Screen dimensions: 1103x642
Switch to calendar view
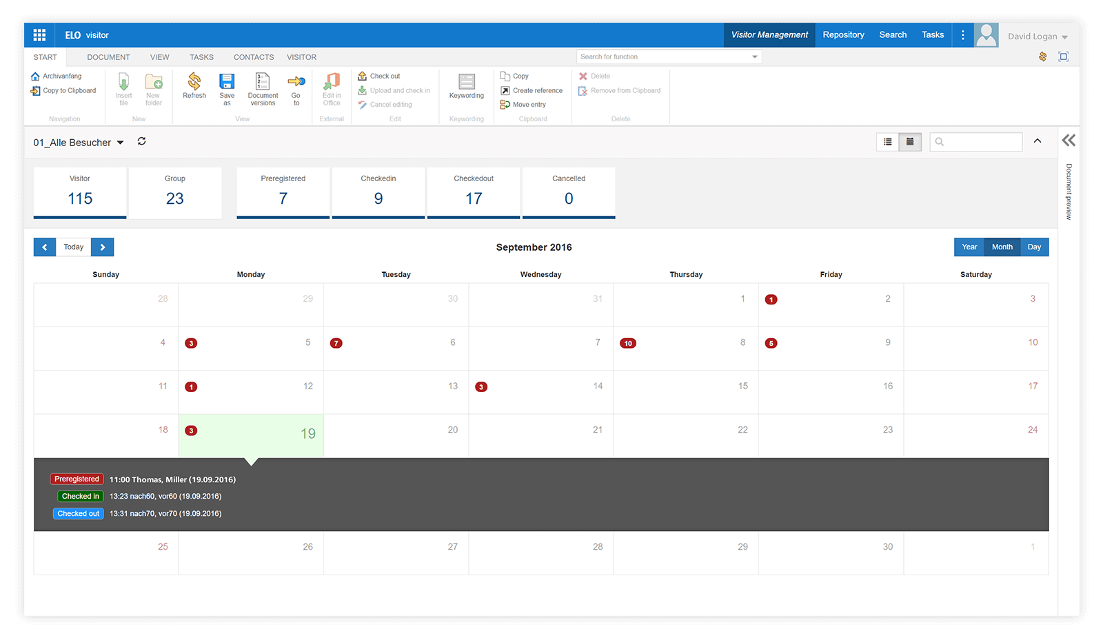pyautogui.click(x=910, y=142)
